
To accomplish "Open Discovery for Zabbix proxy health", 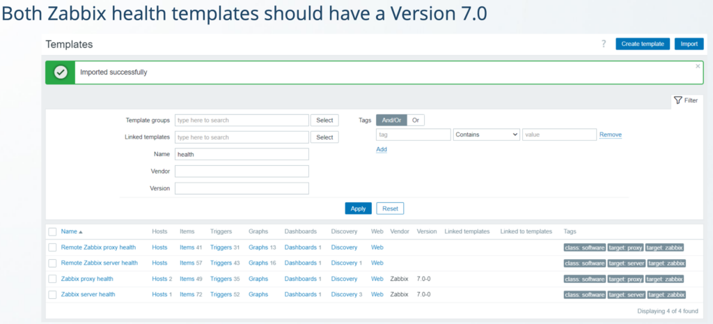I will click(x=344, y=279).
